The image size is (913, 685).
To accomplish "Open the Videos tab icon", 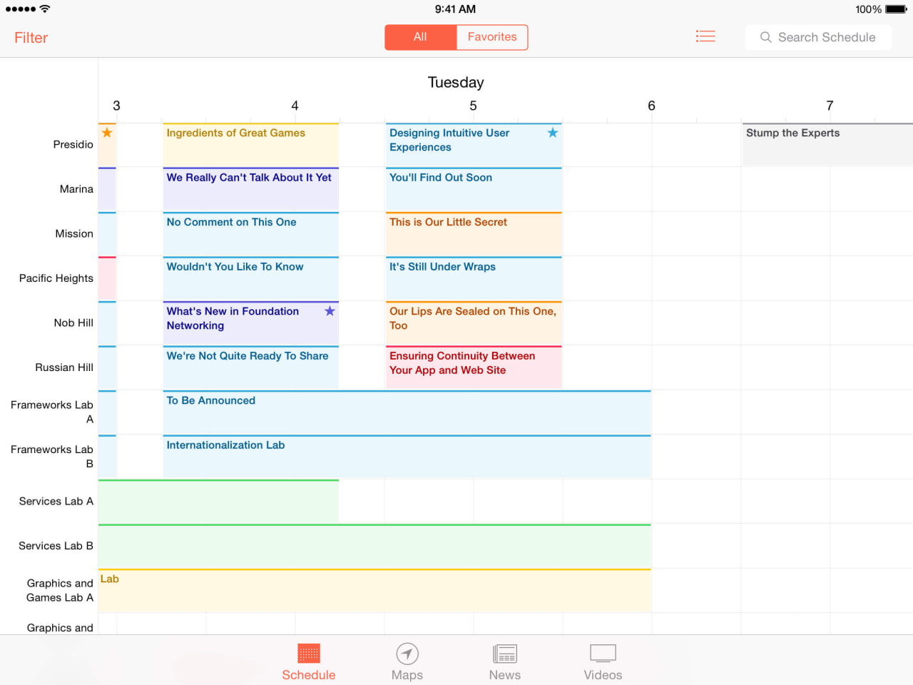I will click(x=603, y=654).
